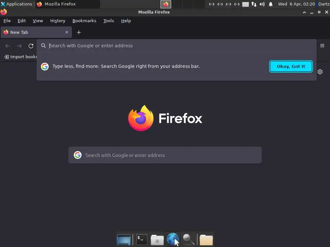
Task: Dismiss tip with Okay, Got It button
Action: [x=291, y=66]
